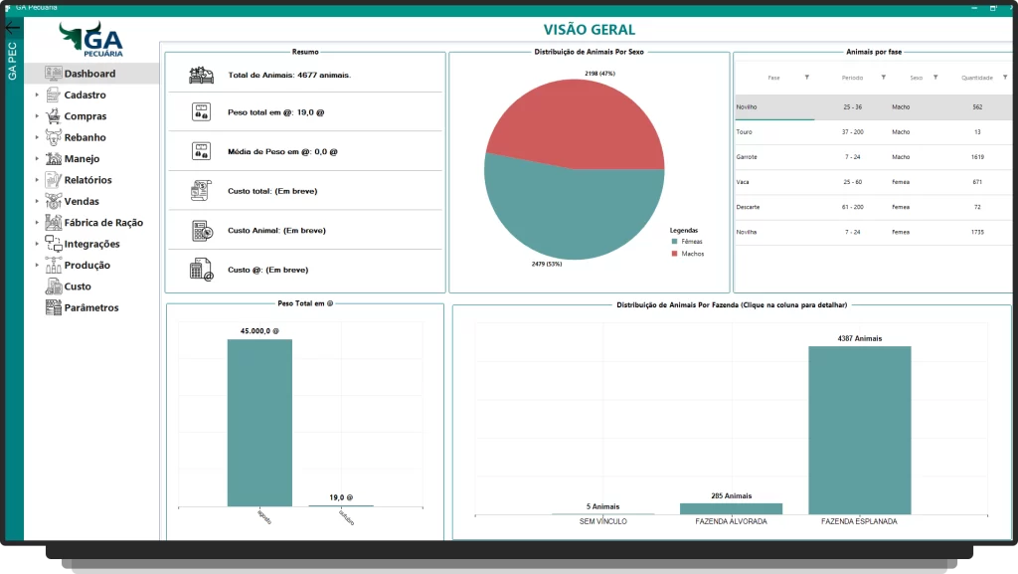Select Parâmetros in the sidebar
Viewport: 1018px width, 574px height.
(90, 308)
